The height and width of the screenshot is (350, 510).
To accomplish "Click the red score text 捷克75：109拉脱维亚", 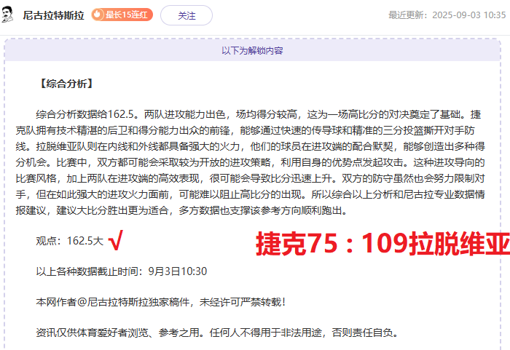I will pyautogui.click(x=382, y=244).
